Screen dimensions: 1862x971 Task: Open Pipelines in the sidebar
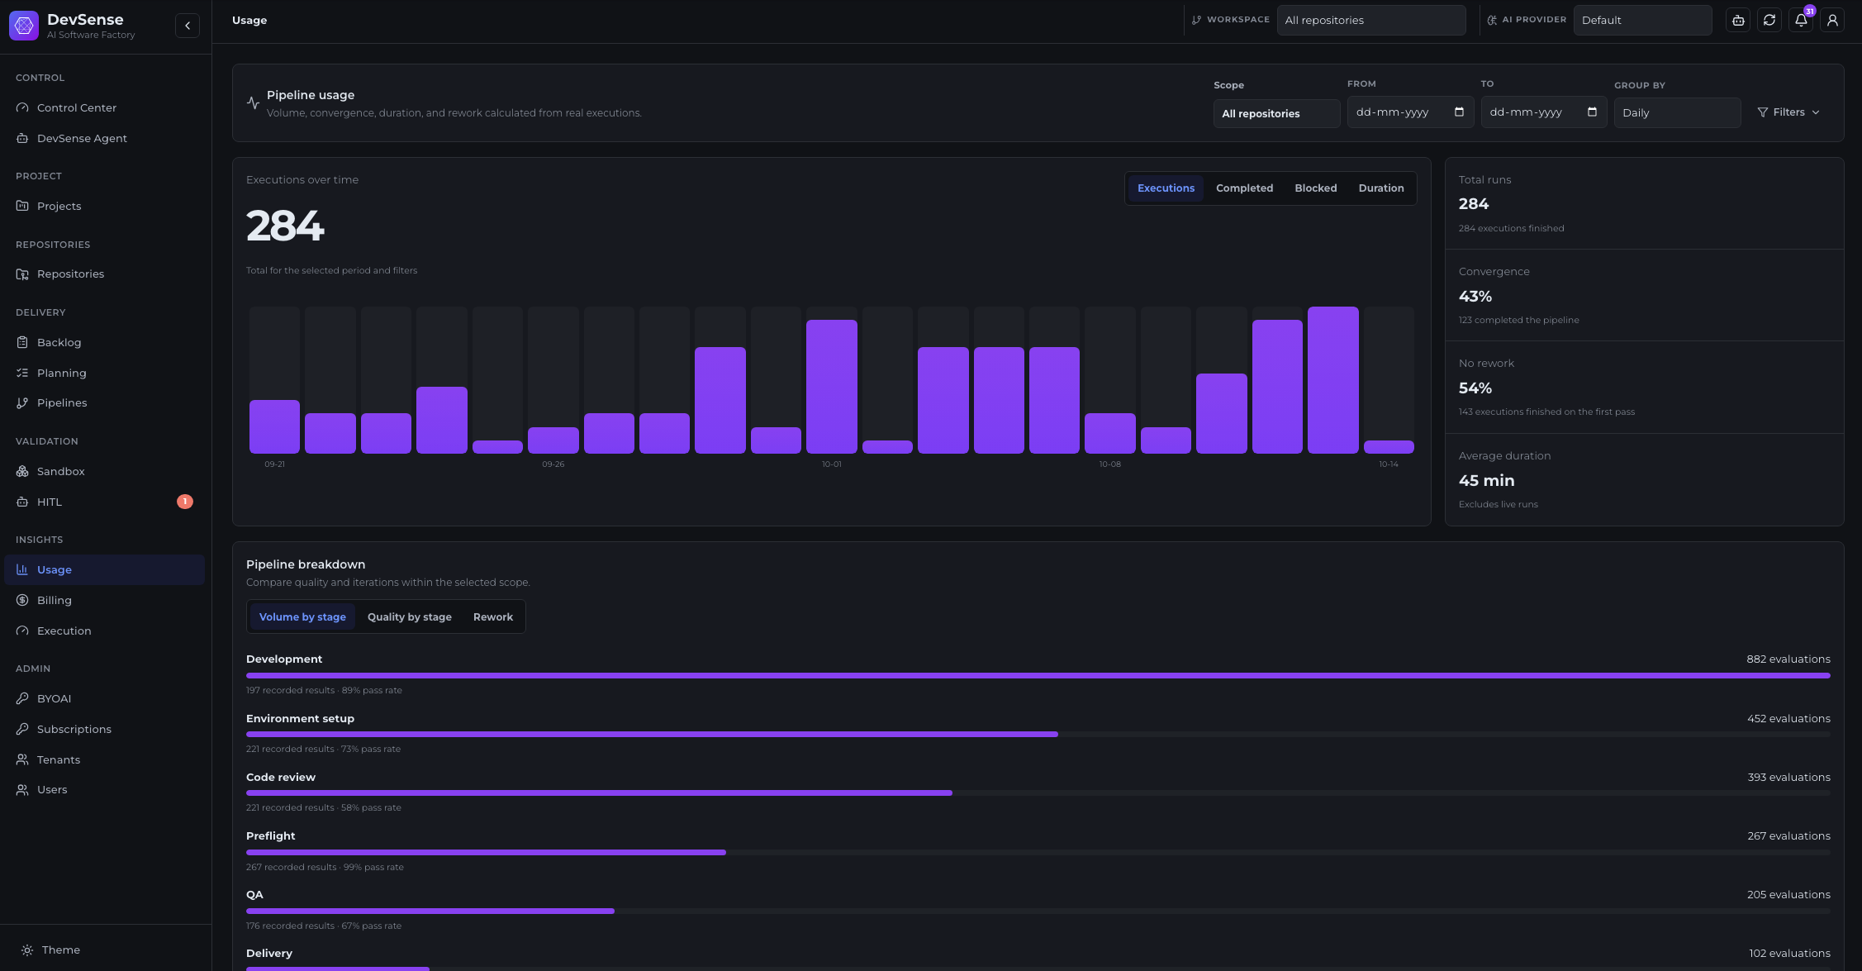(x=104, y=402)
